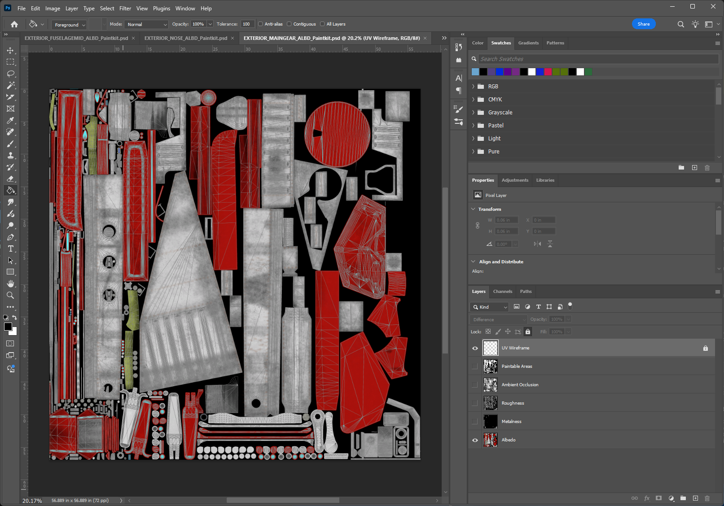Screen dimensions: 724x506
Task: Click the Share button
Action: (644, 24)
